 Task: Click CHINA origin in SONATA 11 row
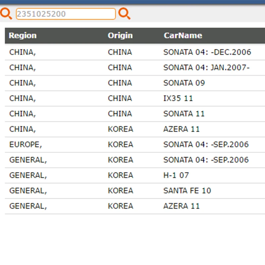[120, 114]
